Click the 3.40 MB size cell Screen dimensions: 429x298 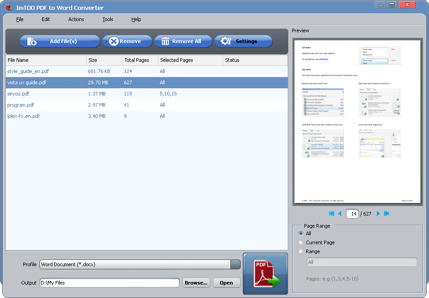coord(97,116)
